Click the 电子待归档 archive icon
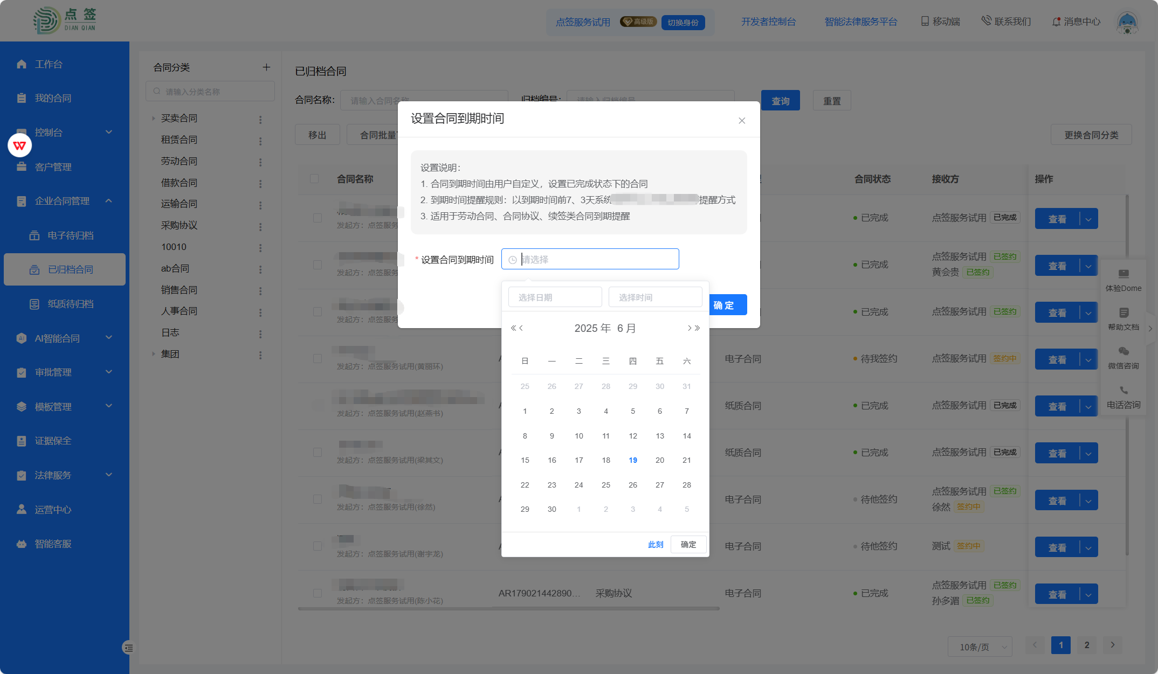 click(x=35, y=235)
